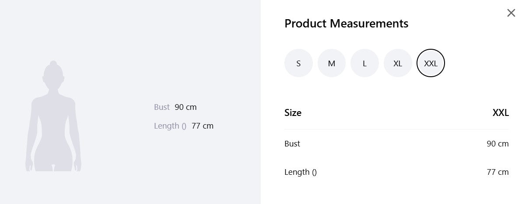The image size is (522, 204).
Task: Close the Product Measurements panel
Action: (x=511, y=13)
